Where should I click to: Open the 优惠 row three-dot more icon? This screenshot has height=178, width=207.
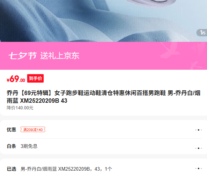point(199,130)
